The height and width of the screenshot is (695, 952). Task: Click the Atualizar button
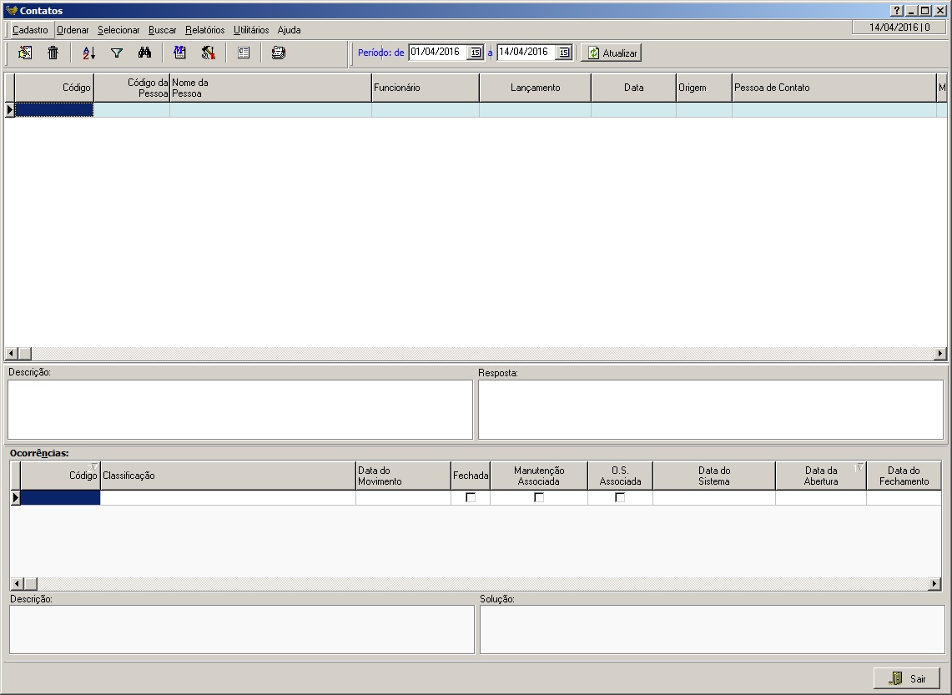(x=612, y=53)
